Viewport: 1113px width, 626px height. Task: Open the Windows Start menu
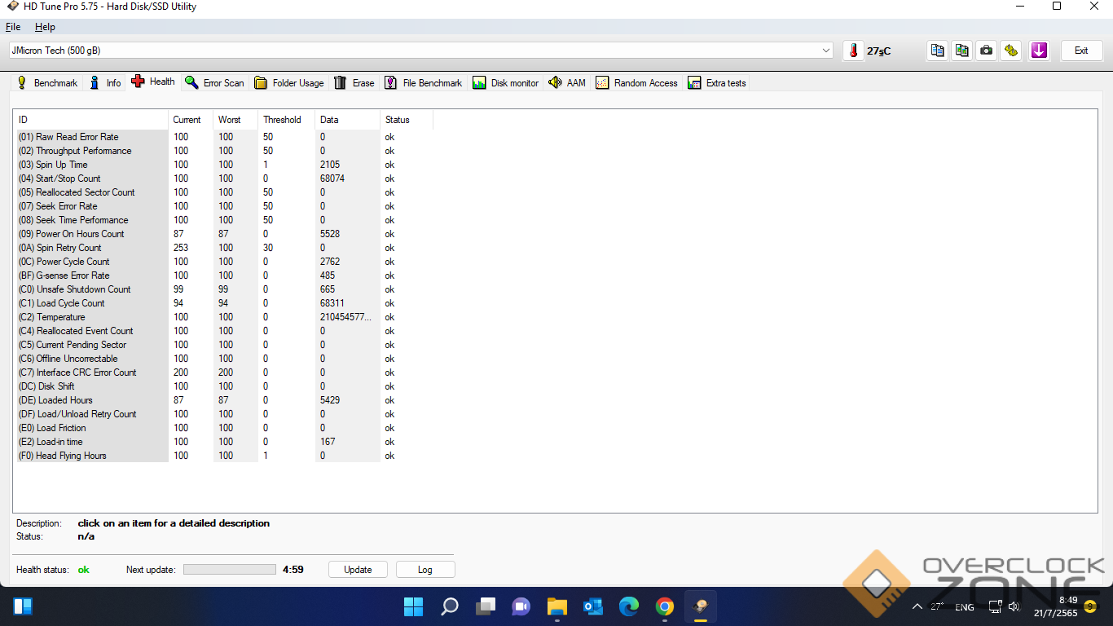414,606
